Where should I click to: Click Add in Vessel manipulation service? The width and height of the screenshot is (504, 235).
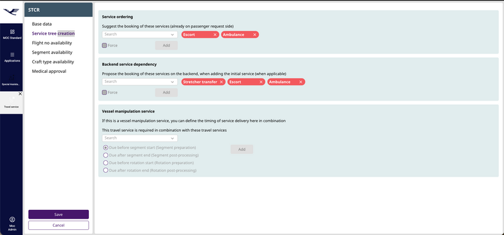(x=242, y=150)
